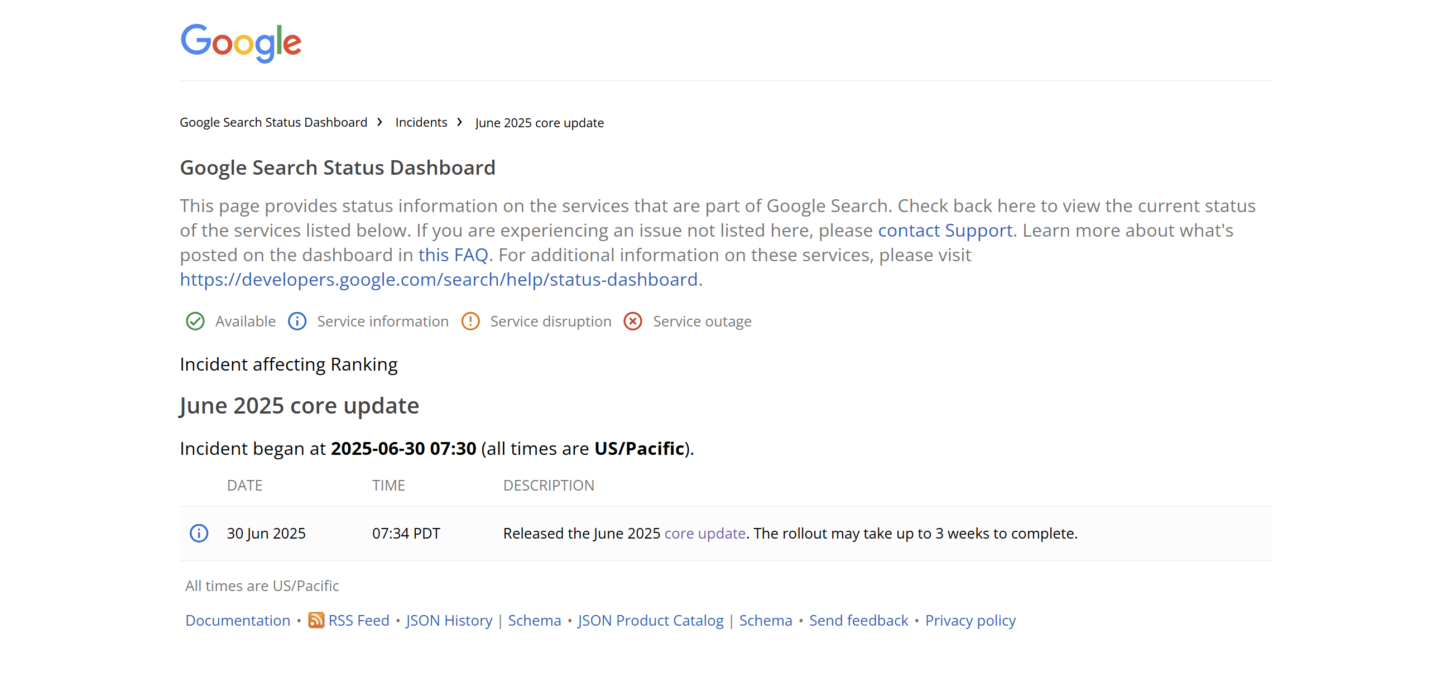Click the DATE column header
The width and height of the screenshot is (1451, 677).
tap(244, 485)
